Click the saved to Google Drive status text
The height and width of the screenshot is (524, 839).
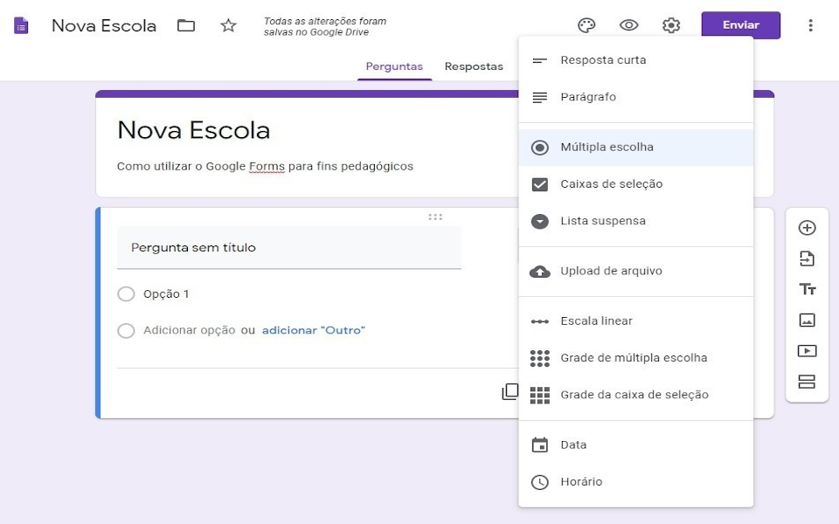[325, 27]
